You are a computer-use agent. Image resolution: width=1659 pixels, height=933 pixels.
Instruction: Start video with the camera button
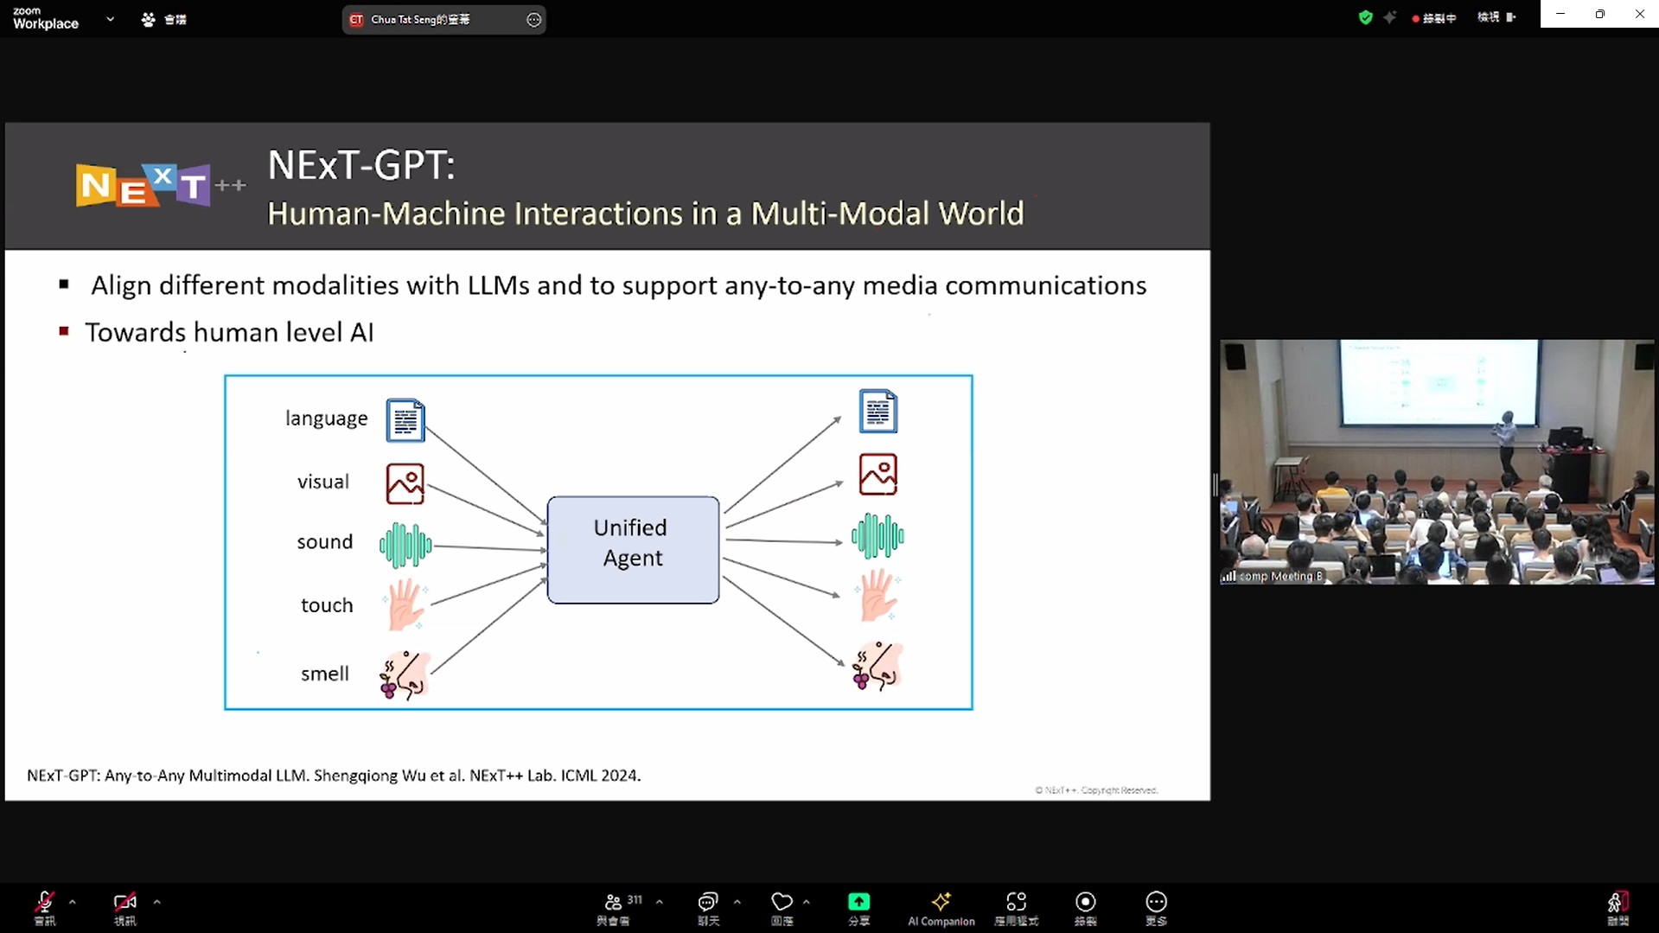click(x=124, y=908)
